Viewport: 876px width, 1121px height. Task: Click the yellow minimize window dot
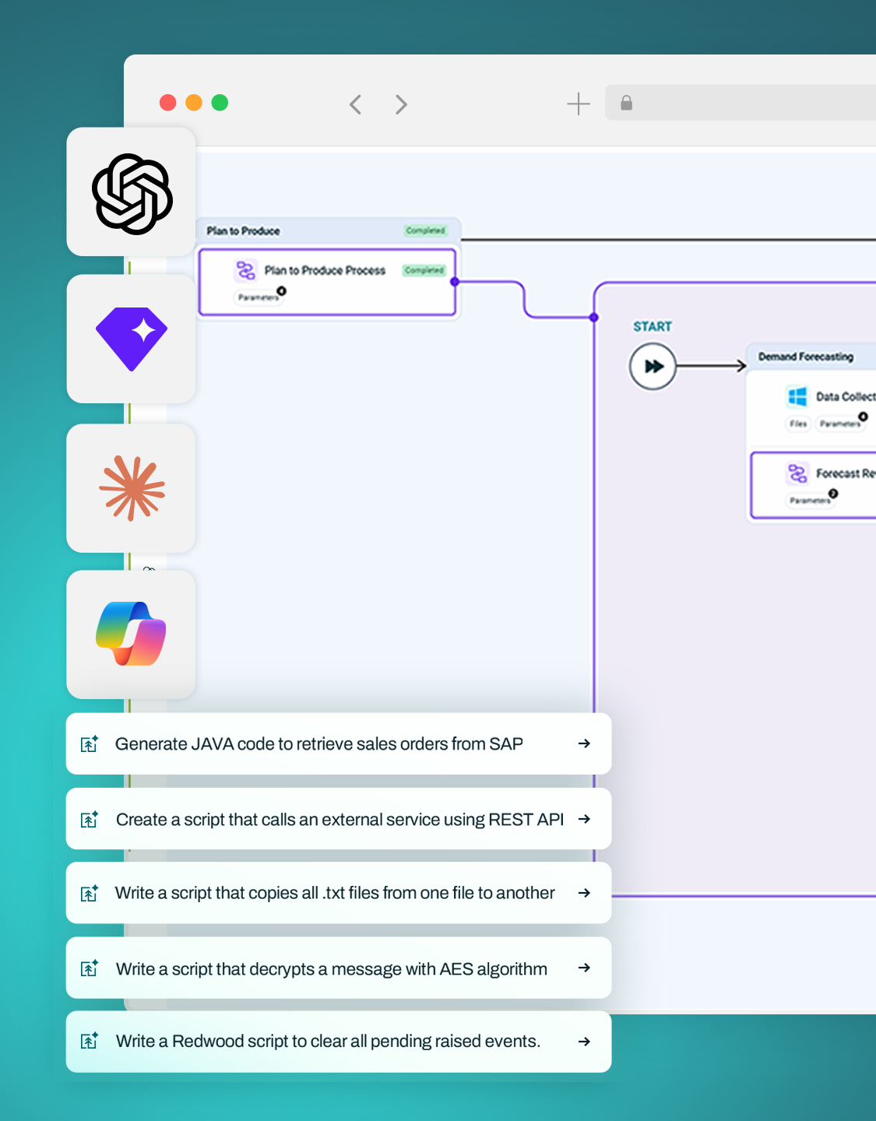pos(194,103)
